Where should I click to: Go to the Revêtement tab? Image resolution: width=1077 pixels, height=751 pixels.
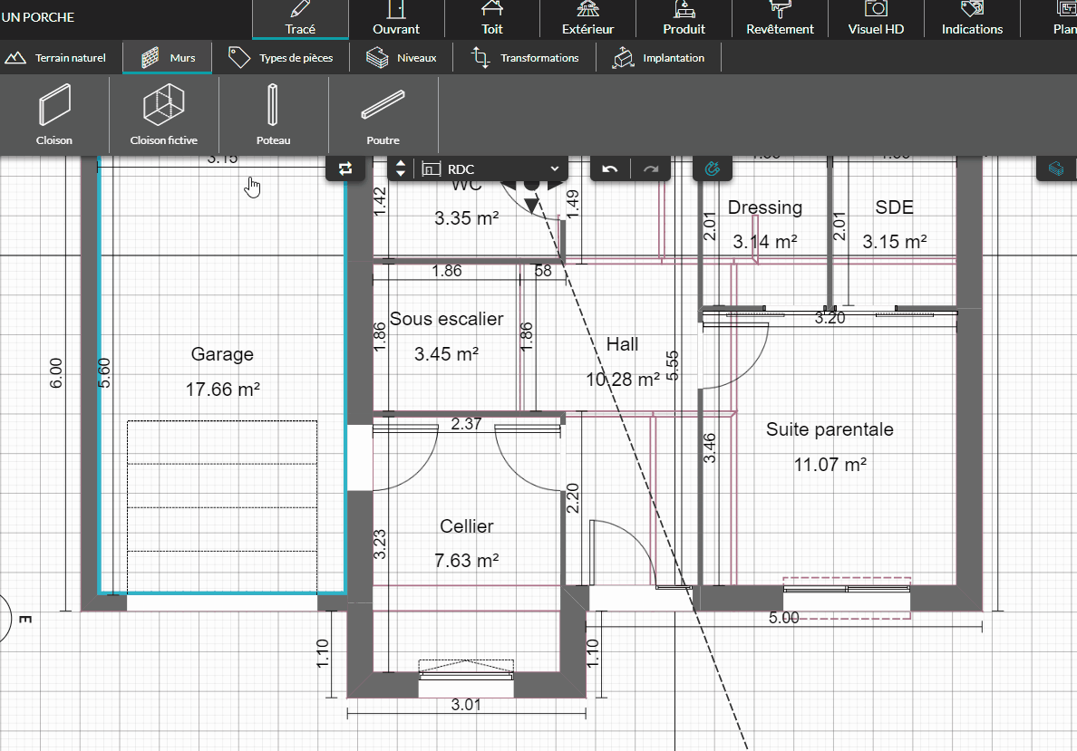click(780, 19)
